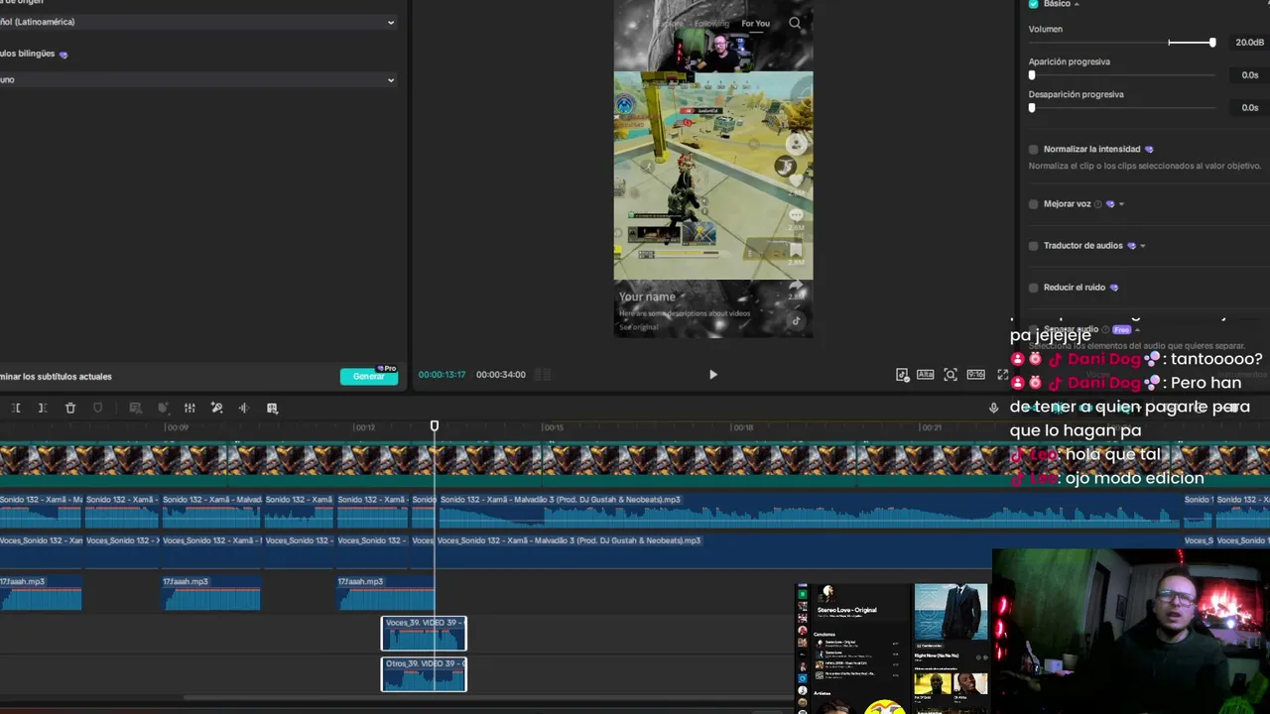The image size is (1270, 714).
Task: Select the Otros_39. VIDEO 39 audio clip
Action: (424, 674)
